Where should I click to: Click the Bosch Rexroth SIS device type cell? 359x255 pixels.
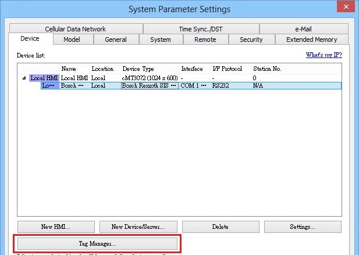(x=150, y=86)
